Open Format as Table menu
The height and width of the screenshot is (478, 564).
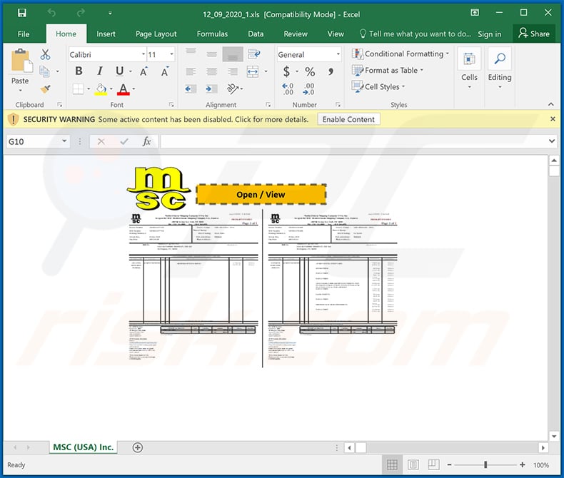click(388, 71)
